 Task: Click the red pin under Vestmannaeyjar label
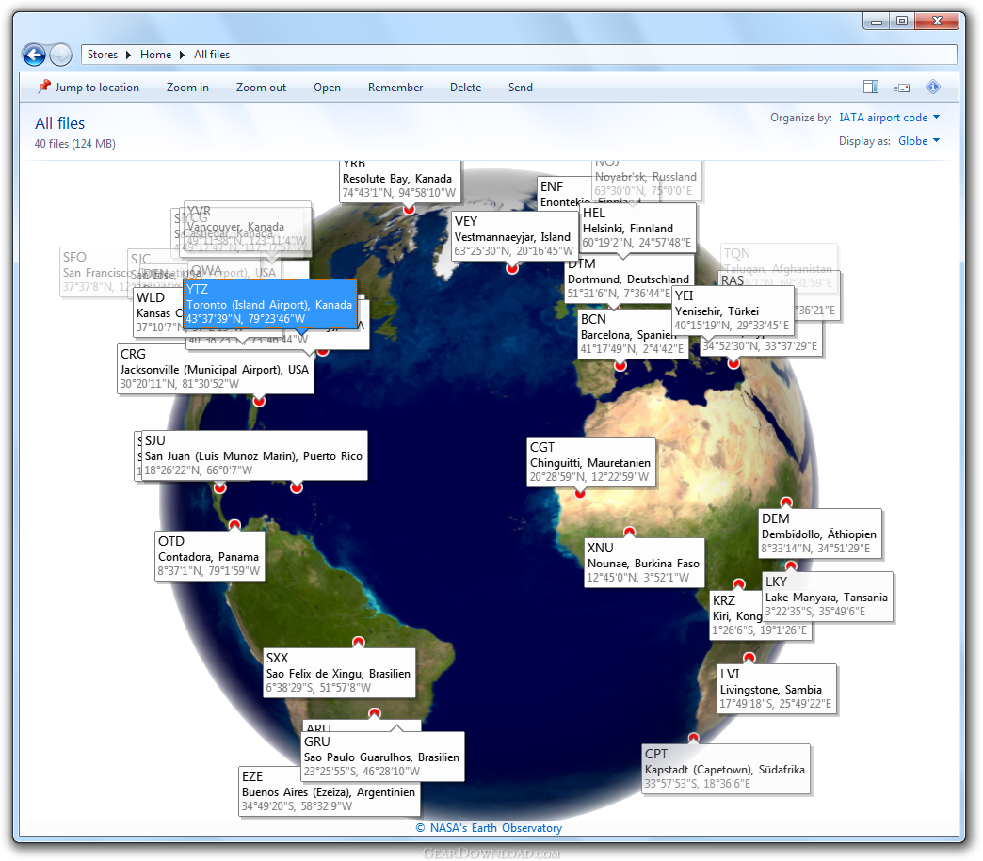click(512, 268)
